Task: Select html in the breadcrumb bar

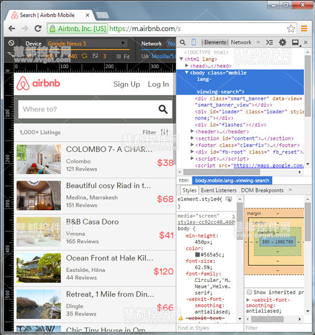Action: [x=184, y=180]
